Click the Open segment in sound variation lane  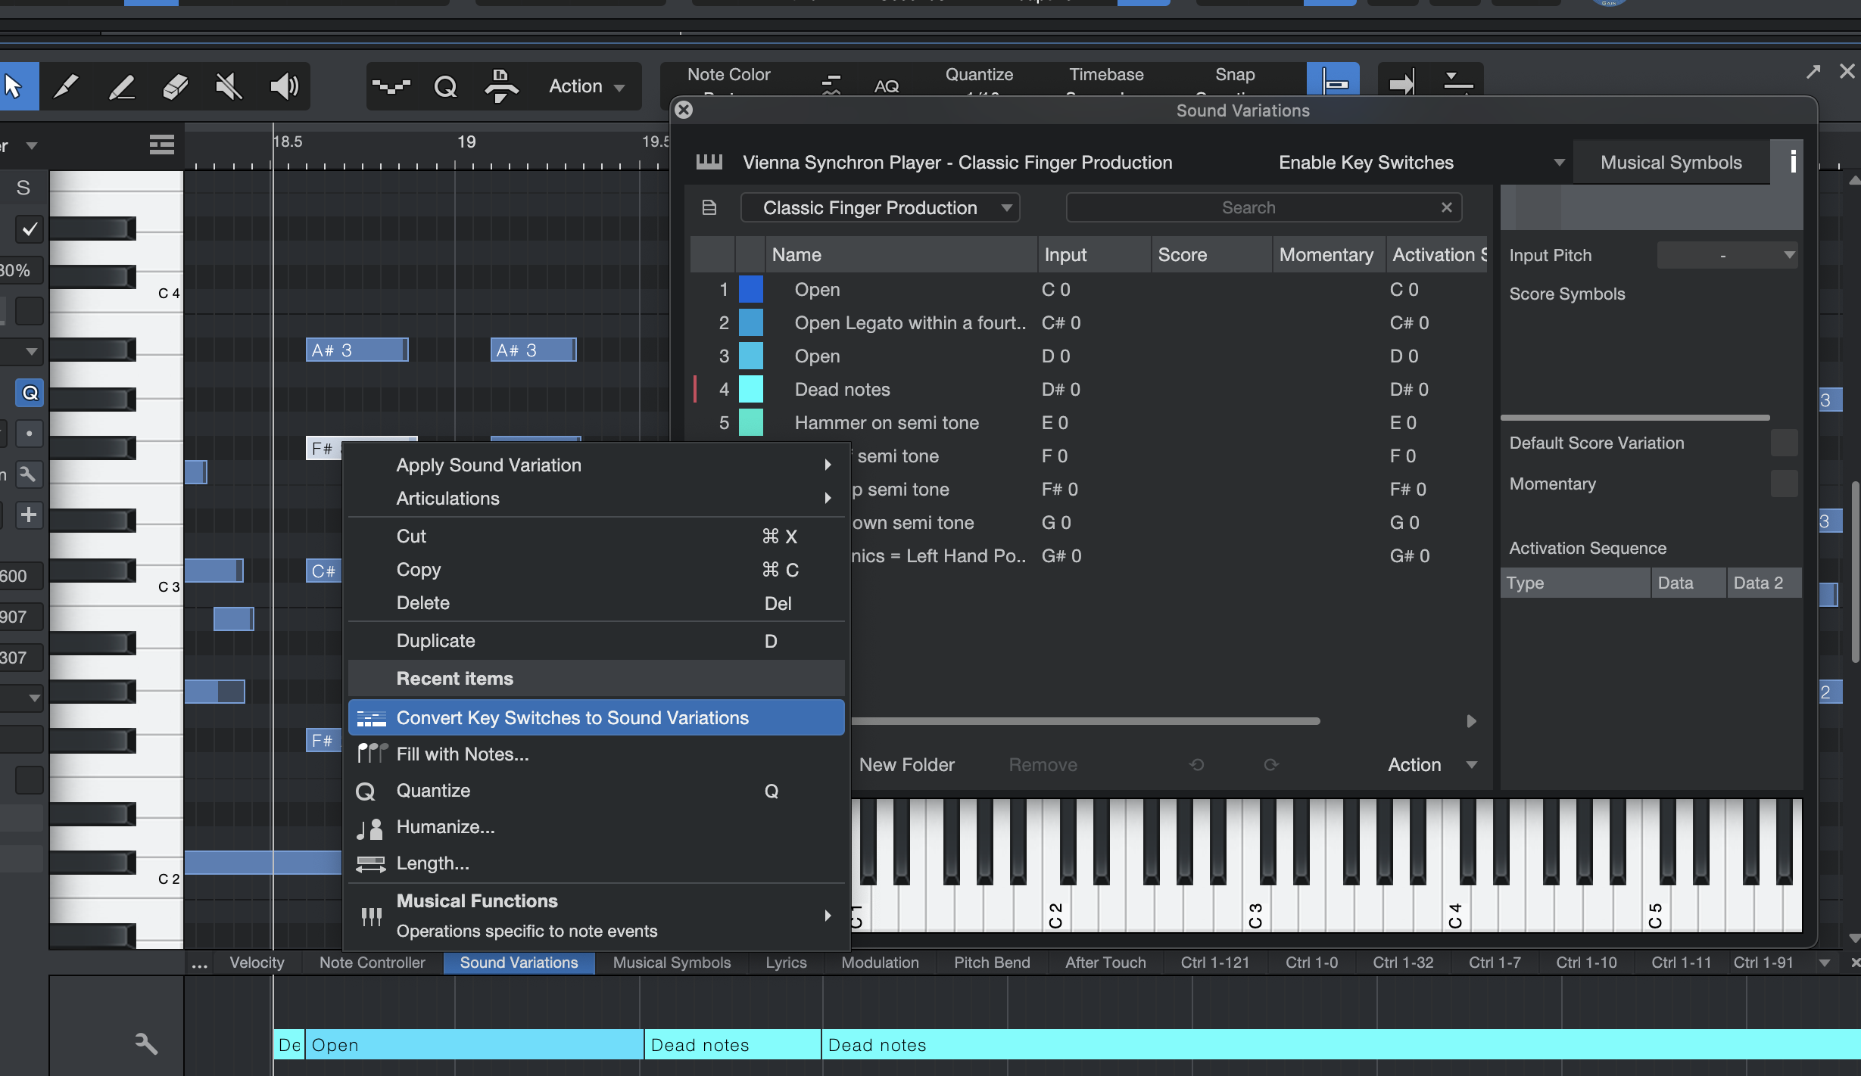[475, 1045]
